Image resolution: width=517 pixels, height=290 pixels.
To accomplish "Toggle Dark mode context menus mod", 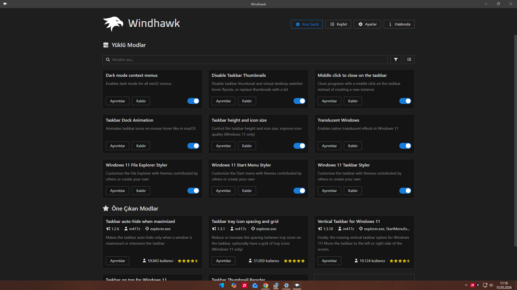I will (x=193, y=101).
